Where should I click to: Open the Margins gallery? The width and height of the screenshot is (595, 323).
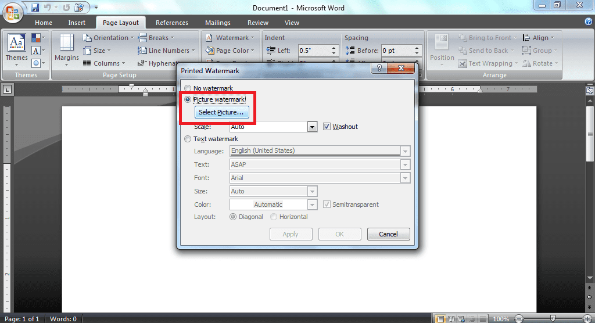[x=66, y=50]
